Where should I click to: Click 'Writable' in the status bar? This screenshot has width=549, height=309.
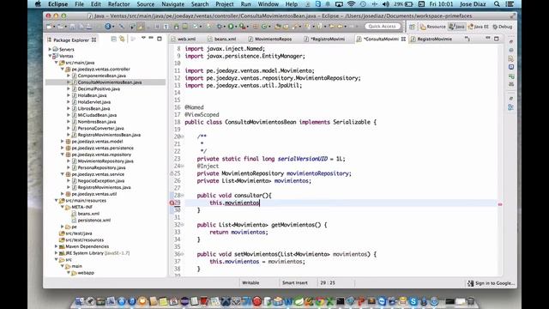tap(250, 282)
